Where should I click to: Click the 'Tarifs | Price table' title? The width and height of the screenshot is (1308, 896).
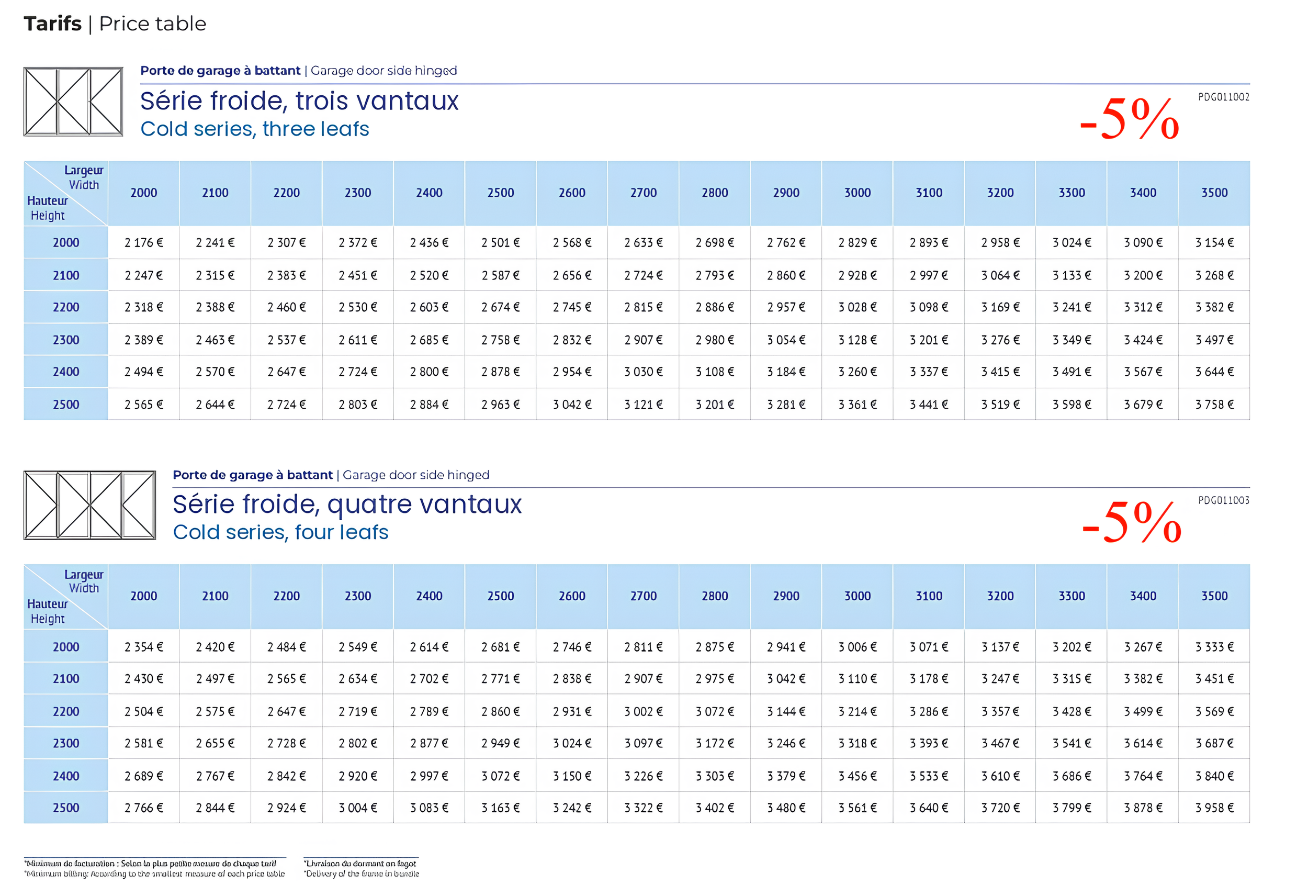tap(115, 24)
